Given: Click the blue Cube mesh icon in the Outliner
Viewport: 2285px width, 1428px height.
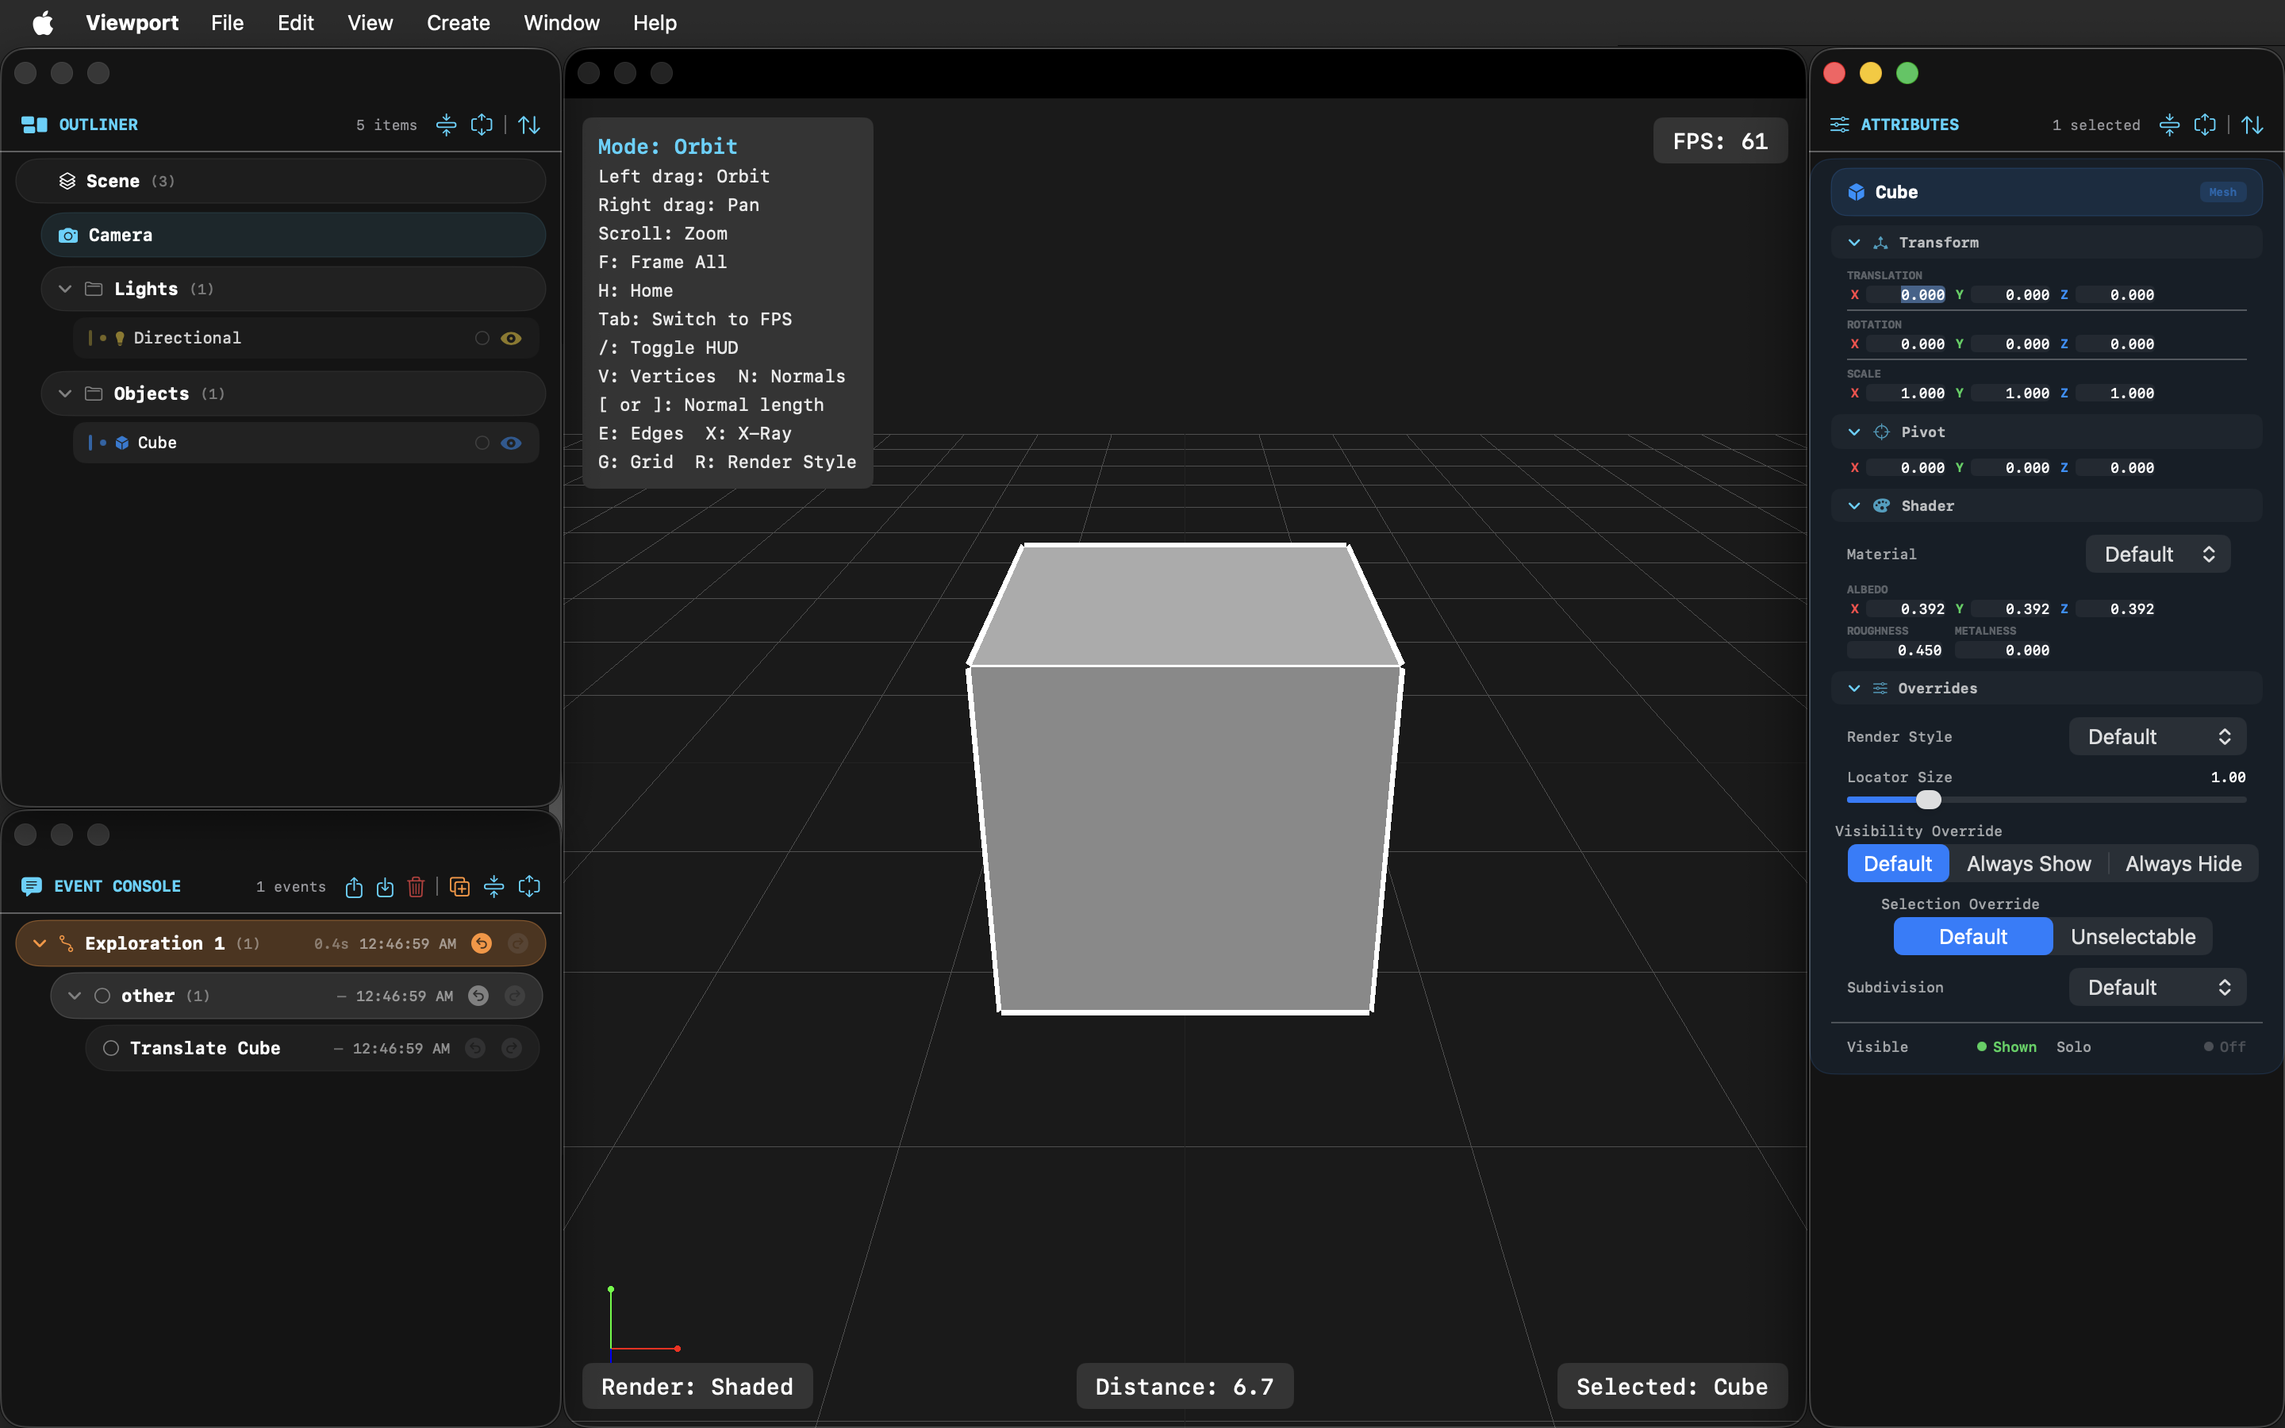Looking at the screenshot, I should tap(122, 443).
